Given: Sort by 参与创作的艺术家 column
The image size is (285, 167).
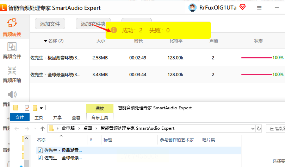Looking at the screenshot, I should 176,140.
